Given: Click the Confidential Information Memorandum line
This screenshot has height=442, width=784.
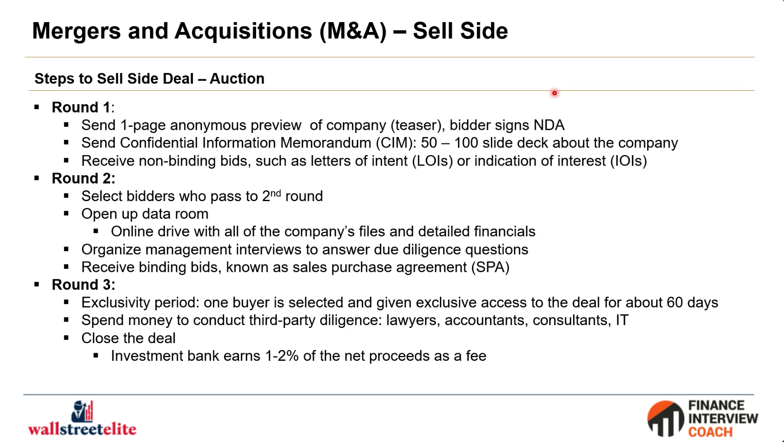Looking at the screenshot, I should [x=379, y=143].
